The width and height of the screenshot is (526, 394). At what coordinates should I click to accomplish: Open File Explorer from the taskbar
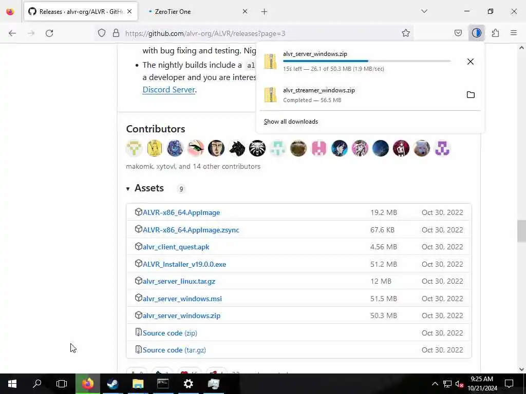click(x=138, y=384)
